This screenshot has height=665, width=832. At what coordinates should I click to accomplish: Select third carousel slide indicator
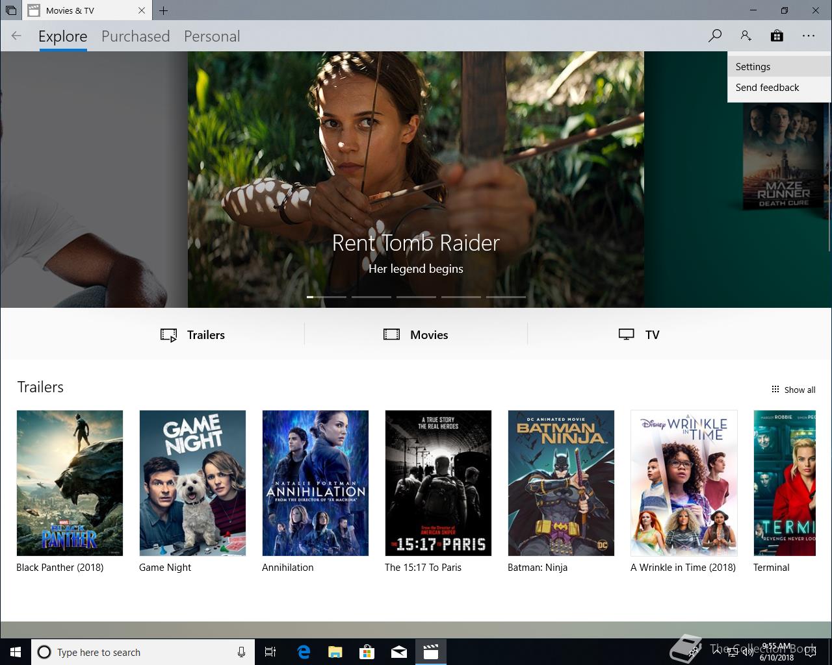click(x=416, y=297)
